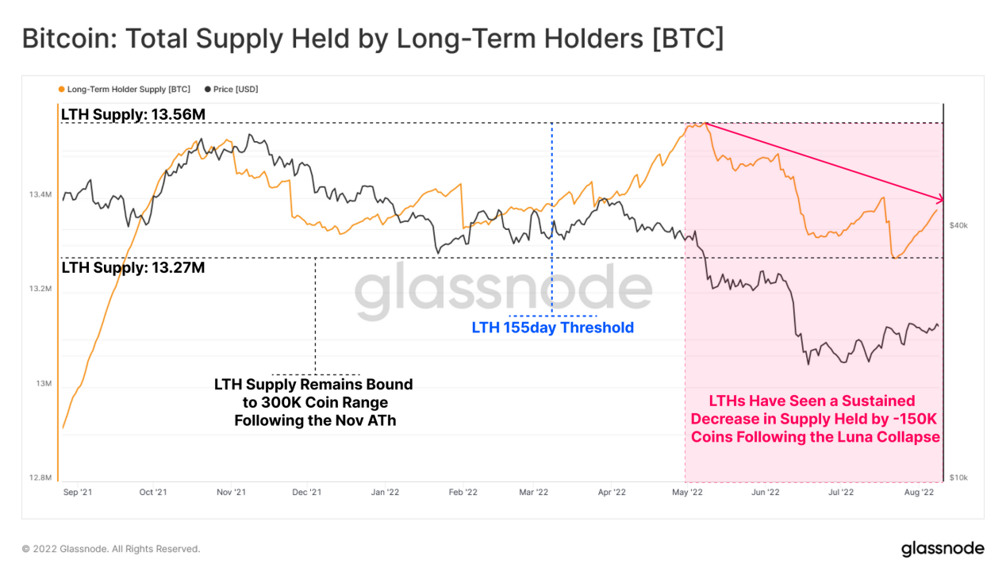Click the LTH Supply: 13.27M annotation
The width and height of the screenshot is (1006, 579).
point(133,268)
